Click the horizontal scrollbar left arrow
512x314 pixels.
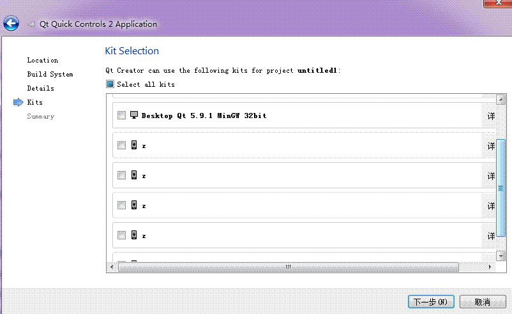pyautogui.click(x=112, y=267)
